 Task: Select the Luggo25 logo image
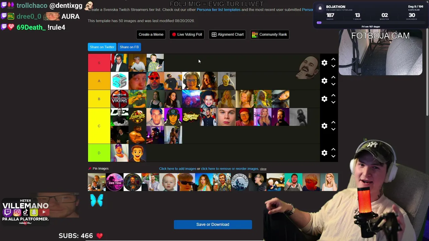click(137, 117)
